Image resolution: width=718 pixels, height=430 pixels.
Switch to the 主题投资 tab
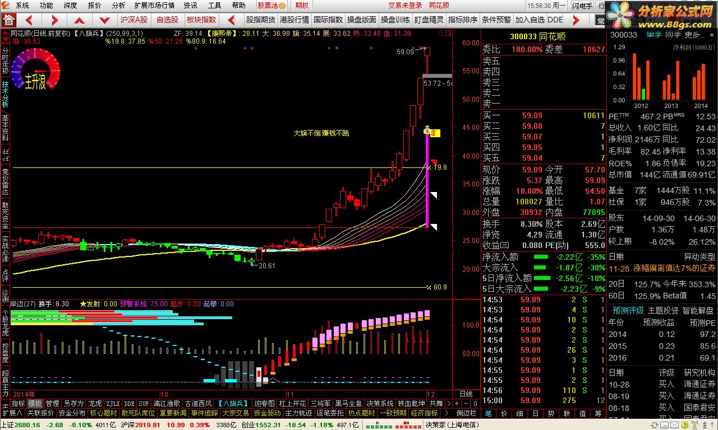[x=662, y=310]
